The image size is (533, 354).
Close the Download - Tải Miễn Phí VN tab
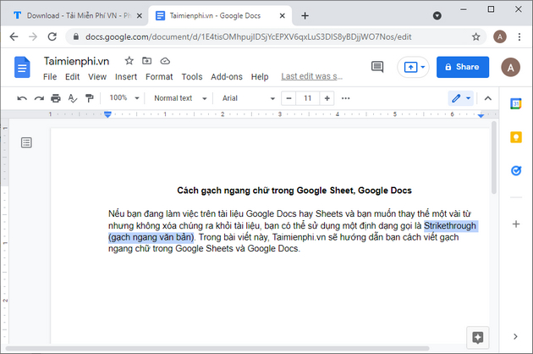tap(140, 15)
